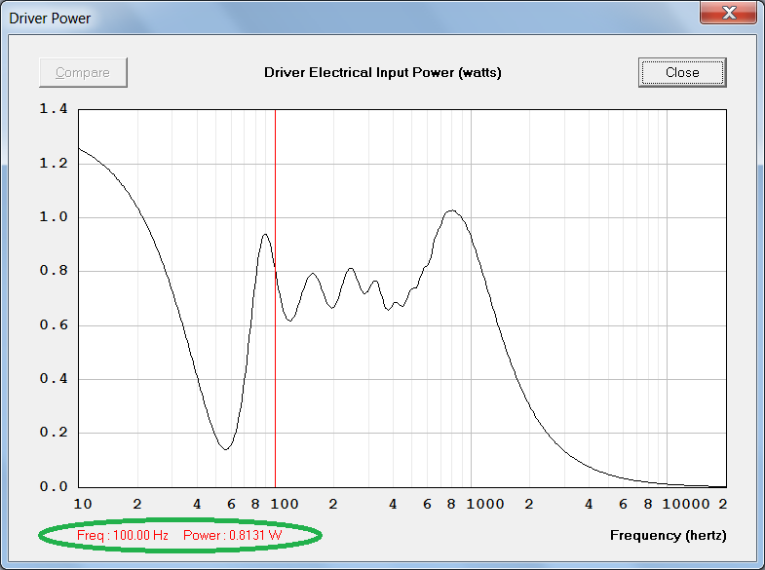Click the red 100 Hz cursor line on the chart
The image size is (765, 570).
pyautogui.click(x=275, y=298)
